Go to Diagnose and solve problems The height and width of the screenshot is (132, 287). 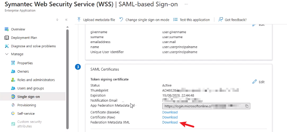[x=33, y=46]
